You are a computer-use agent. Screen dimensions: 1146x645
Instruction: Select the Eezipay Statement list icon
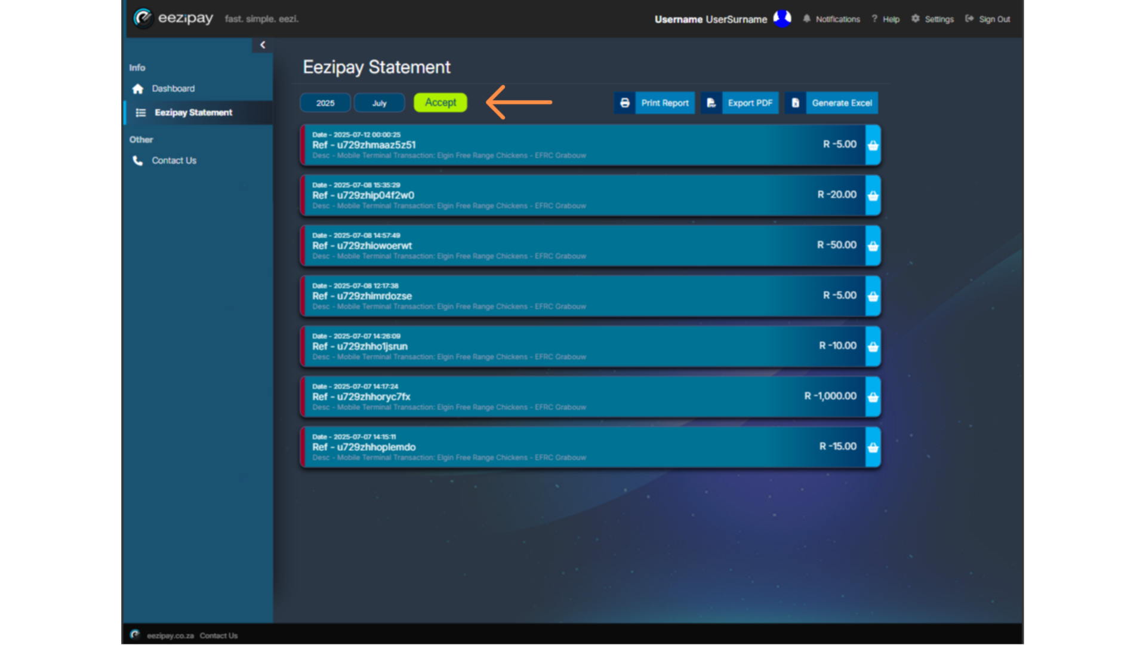click(141, 113)
